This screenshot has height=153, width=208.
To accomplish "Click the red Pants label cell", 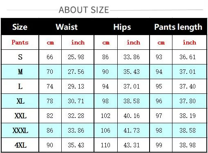I will pos(20,42).
